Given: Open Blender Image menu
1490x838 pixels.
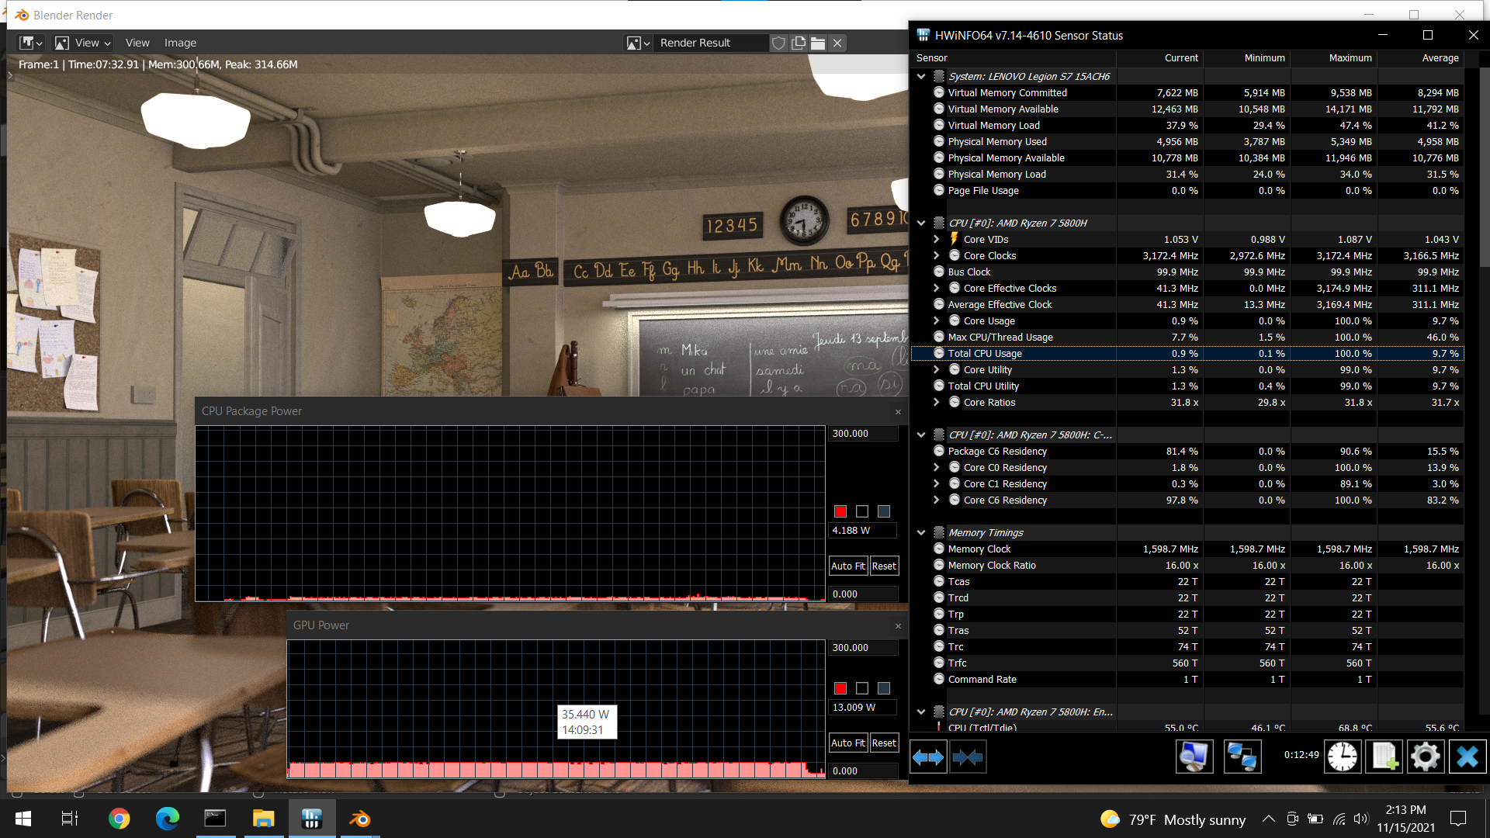Looking at the screenshot, I should pyautogui.click(x=180, y=43).
